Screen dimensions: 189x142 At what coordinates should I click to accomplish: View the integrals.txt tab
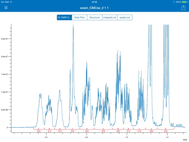(x=110, y=17)
